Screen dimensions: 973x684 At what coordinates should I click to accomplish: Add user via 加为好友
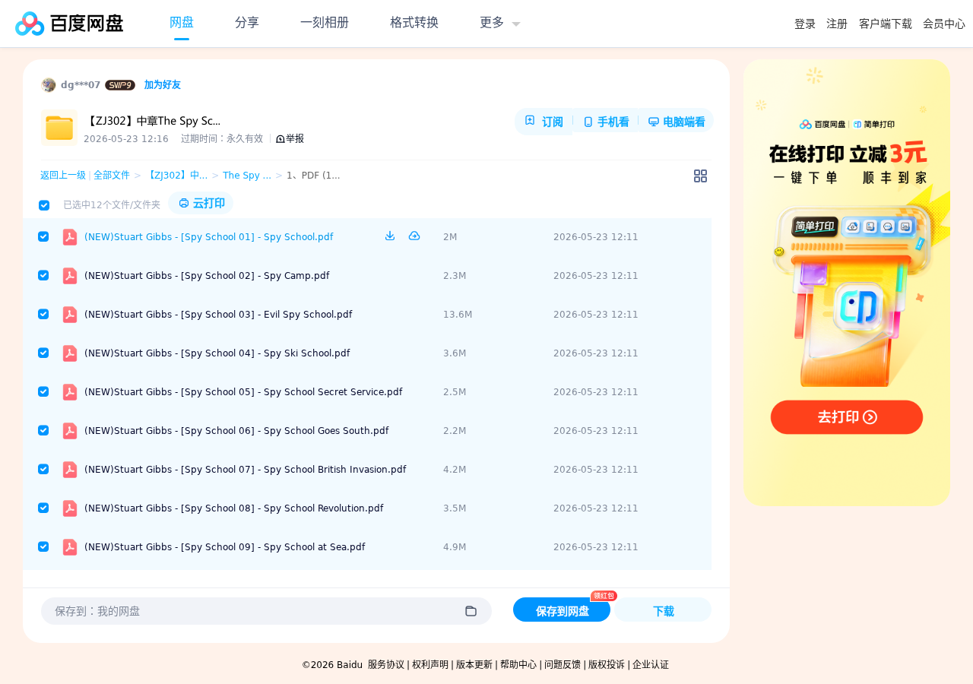point(163,85)
